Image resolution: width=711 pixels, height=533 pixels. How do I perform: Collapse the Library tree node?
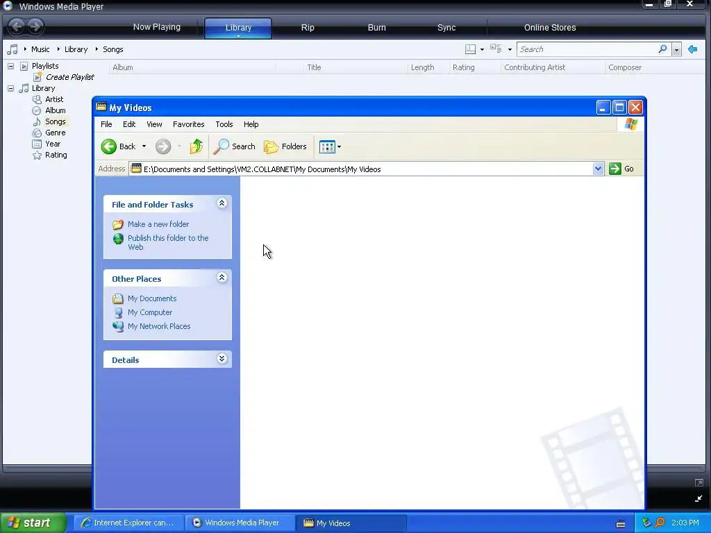[x=11, y=88]
